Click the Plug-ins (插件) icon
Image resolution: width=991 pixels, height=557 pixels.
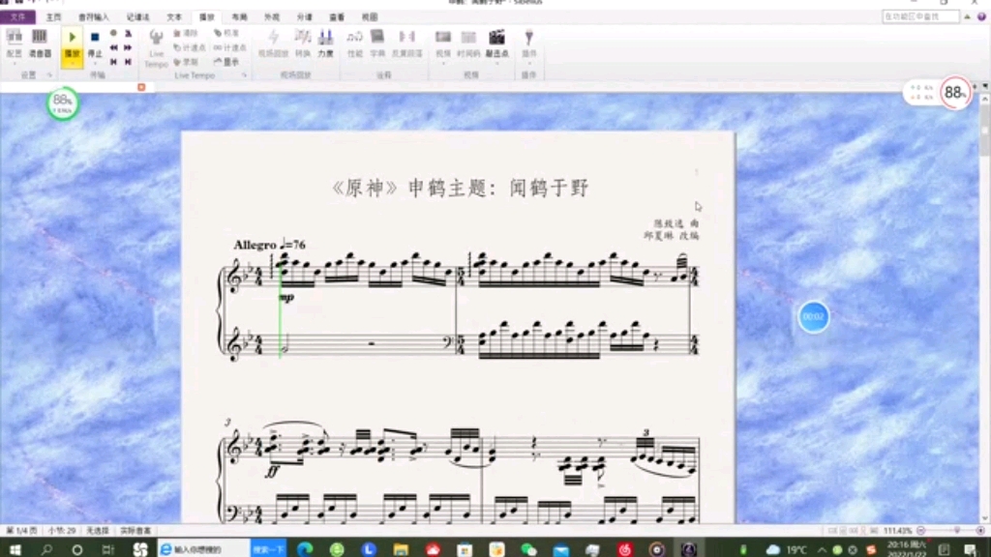coord(529,38)
